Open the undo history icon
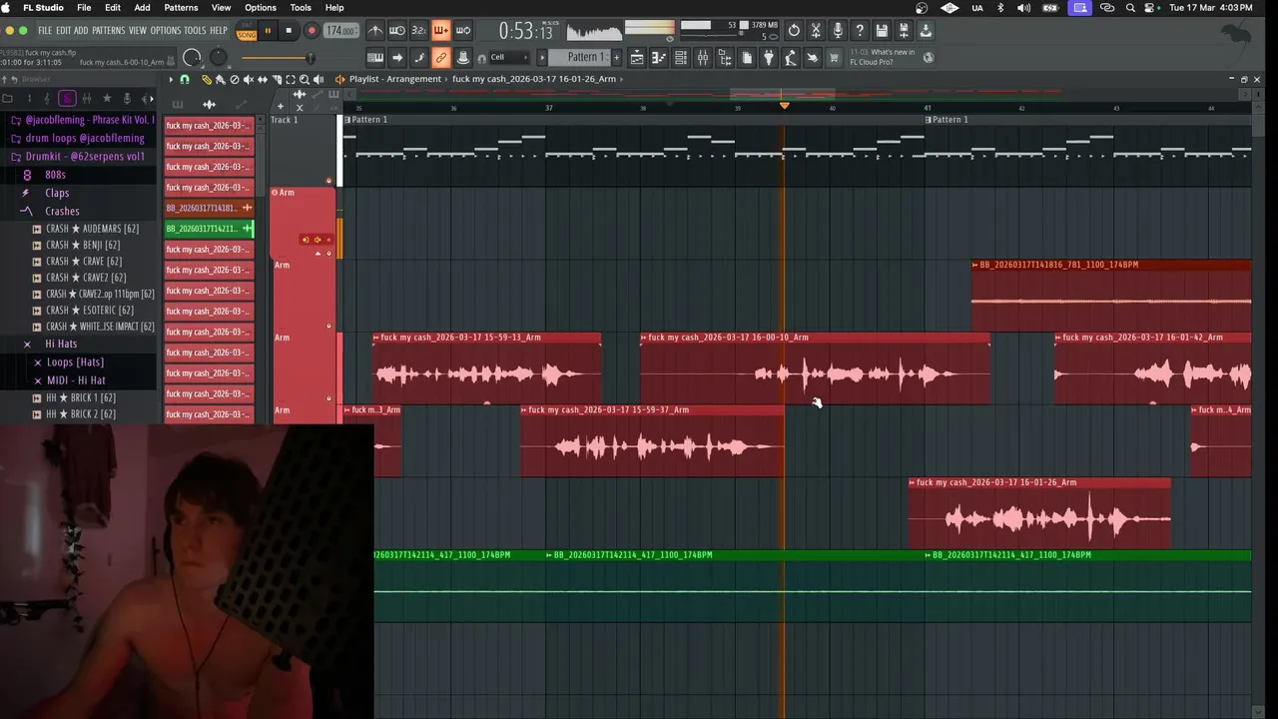This screenshot has height=719, width=1278. 794,31
